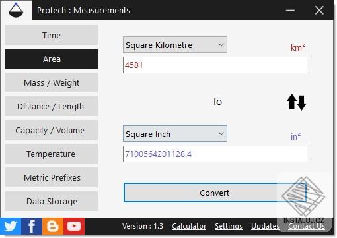The height and width of the screenshot is (238, 337).
Task: Open the Blogger social link icon
Action: point(53,226)
